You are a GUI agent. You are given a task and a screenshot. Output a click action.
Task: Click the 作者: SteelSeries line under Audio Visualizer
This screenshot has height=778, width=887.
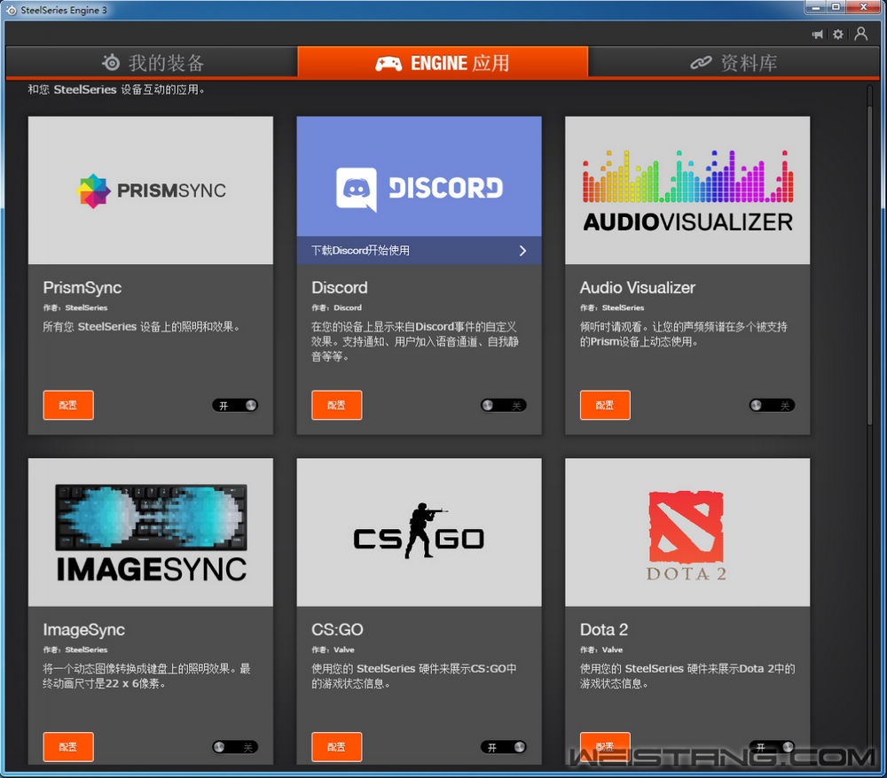(612, 308)
